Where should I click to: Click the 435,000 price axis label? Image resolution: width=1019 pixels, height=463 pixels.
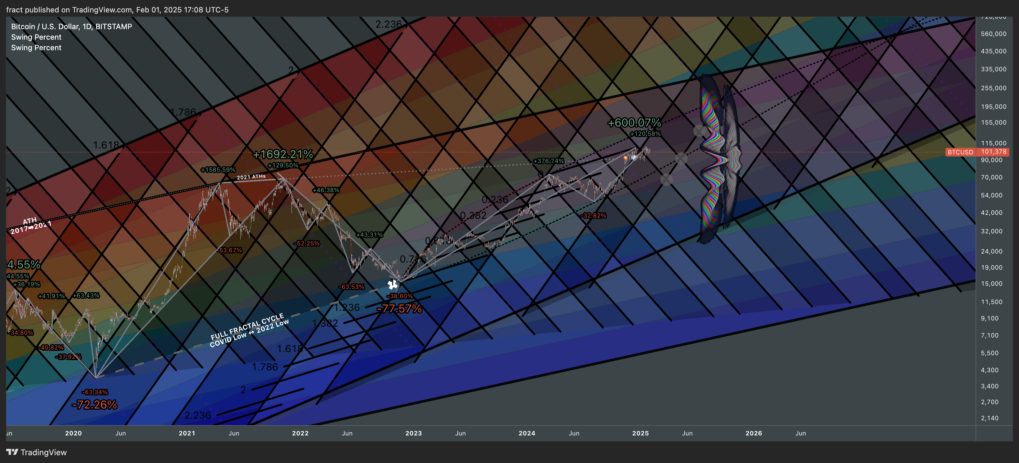pyautogui.click(x=993, y=51)
